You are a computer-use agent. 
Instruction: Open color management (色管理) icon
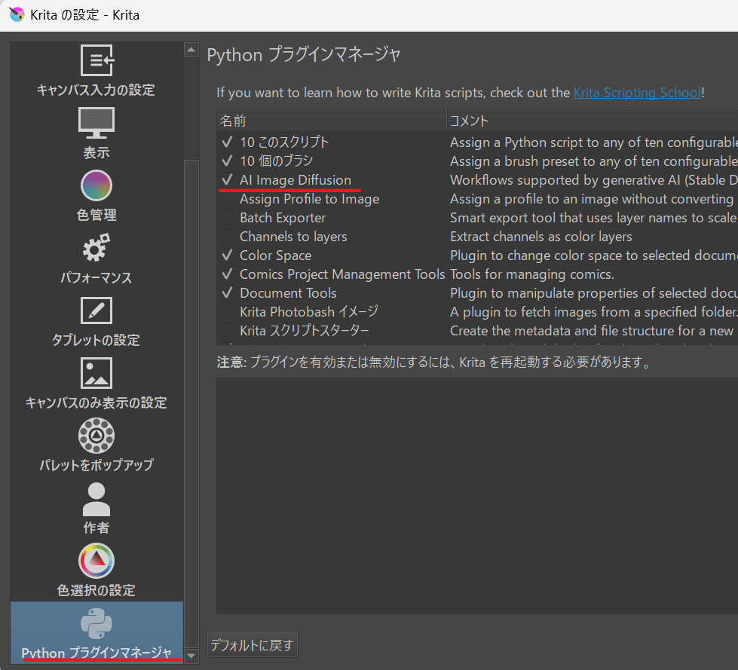pyautogui.click(x=96, y=185)
